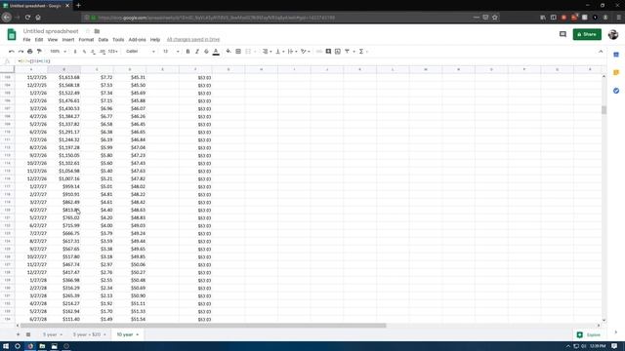The width and height of the screenshot is (625, 351).
Task: Click the Untitled spreadsheet title
Action: (51, 31)
